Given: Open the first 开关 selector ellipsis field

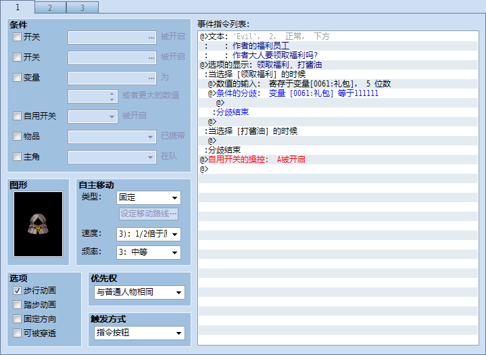Looking at the screenshot, I should click(x=112, y=37).
